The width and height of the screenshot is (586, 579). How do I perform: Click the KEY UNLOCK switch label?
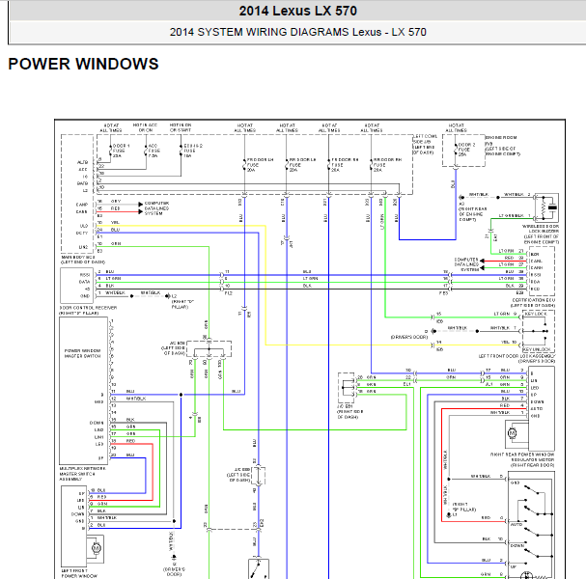537,349
